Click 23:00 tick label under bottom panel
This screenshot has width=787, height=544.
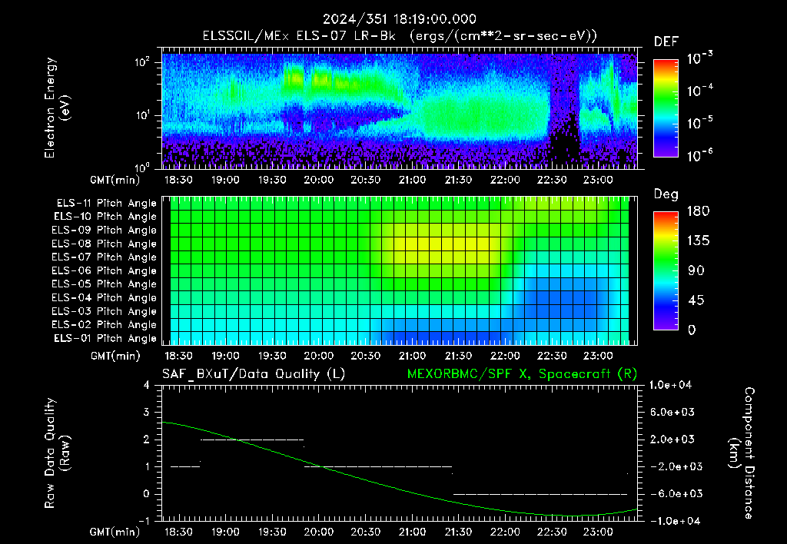point(598,532)
